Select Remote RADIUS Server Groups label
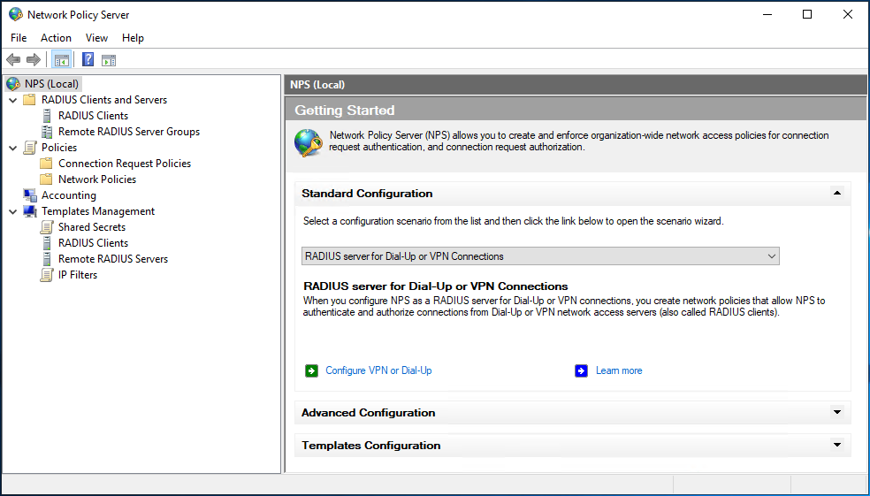 [129, 132]
